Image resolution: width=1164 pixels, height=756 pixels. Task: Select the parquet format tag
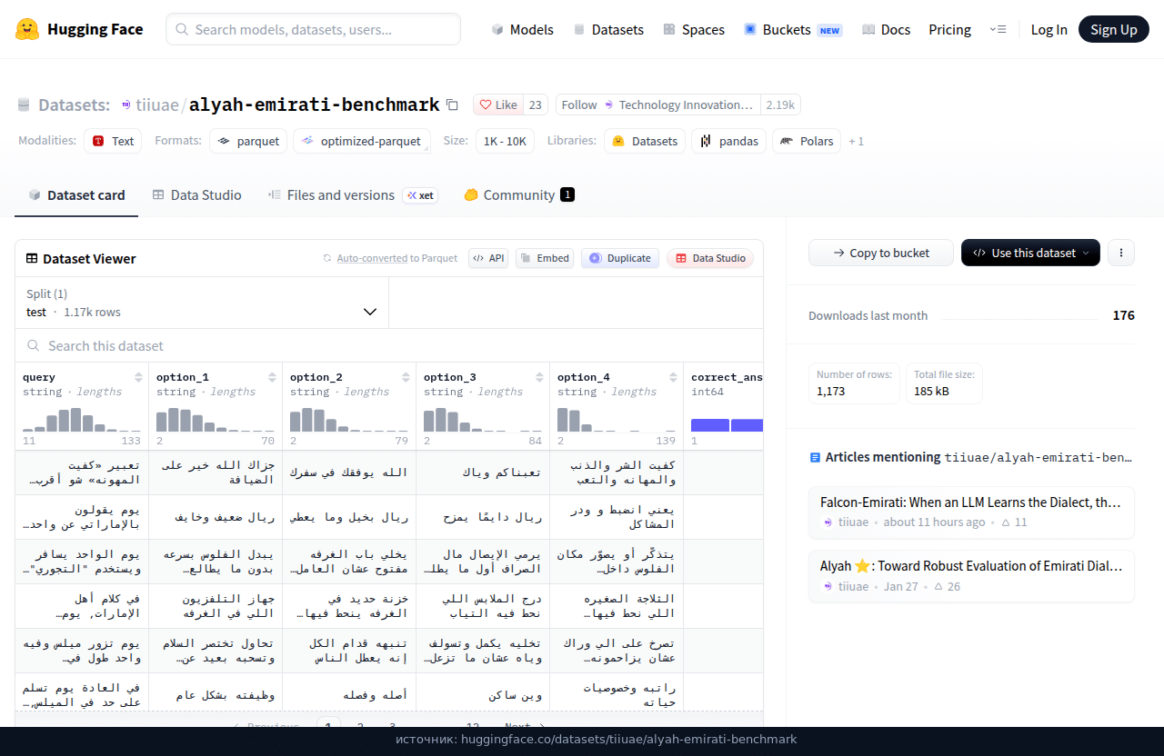(x=248, y=141)
